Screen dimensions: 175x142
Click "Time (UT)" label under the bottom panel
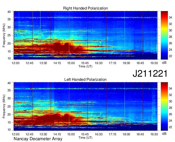(x=85, y=138)
